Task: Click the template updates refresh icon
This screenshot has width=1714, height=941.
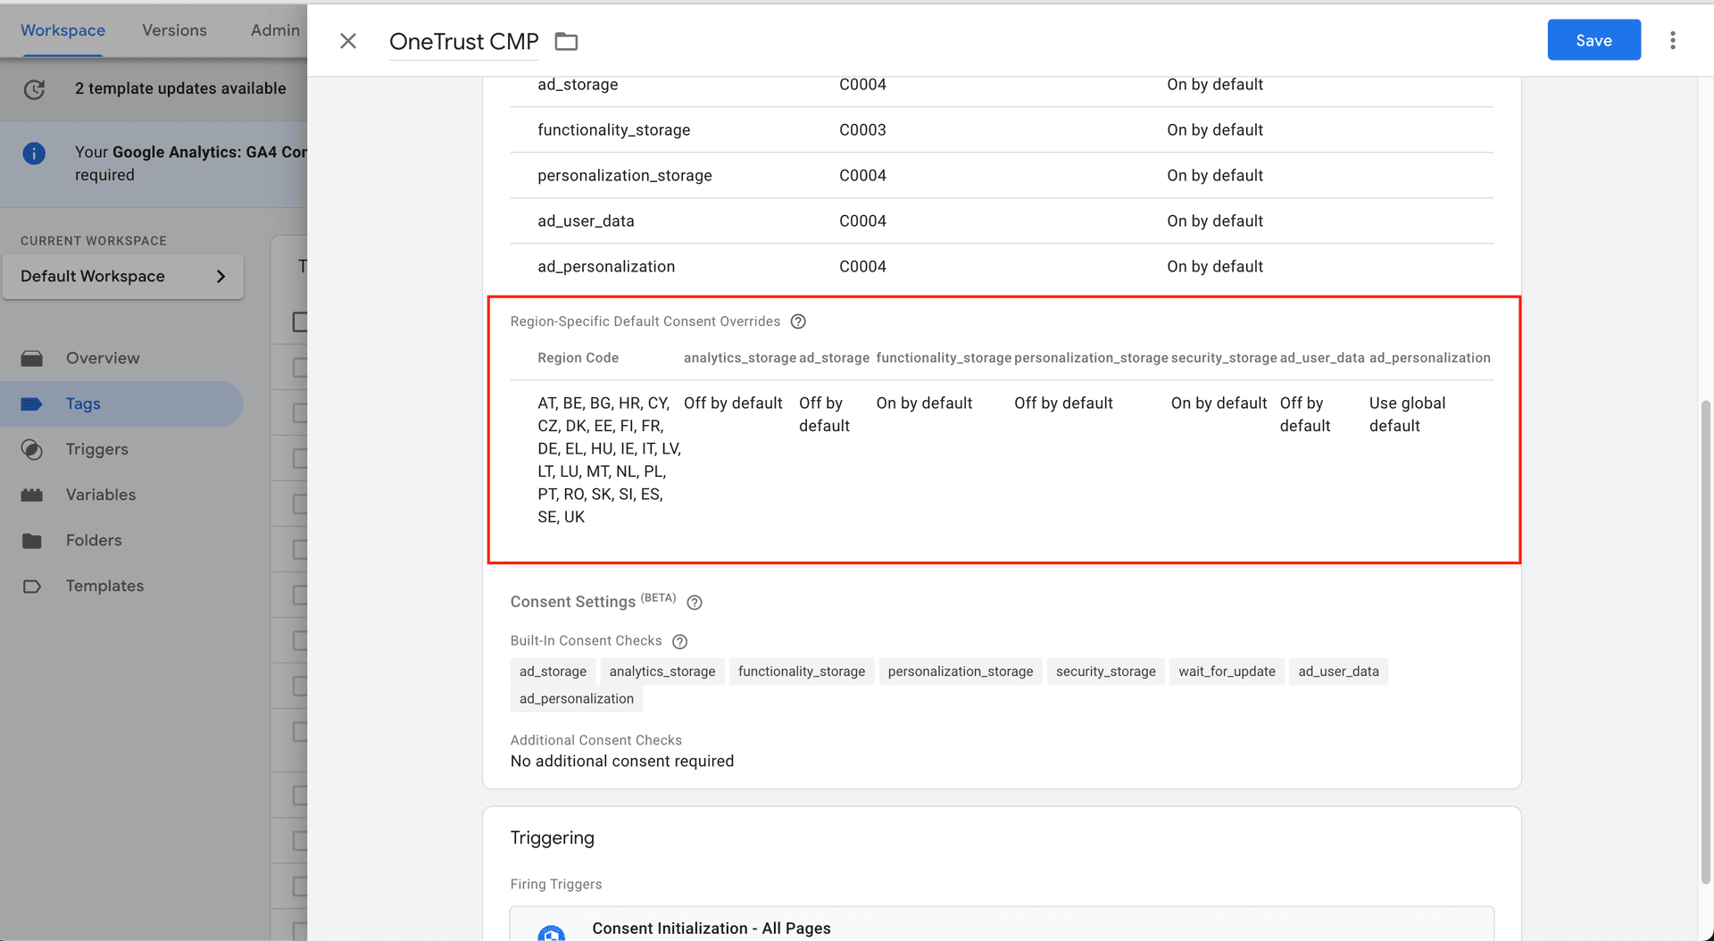Action: [x=34, y=88]
